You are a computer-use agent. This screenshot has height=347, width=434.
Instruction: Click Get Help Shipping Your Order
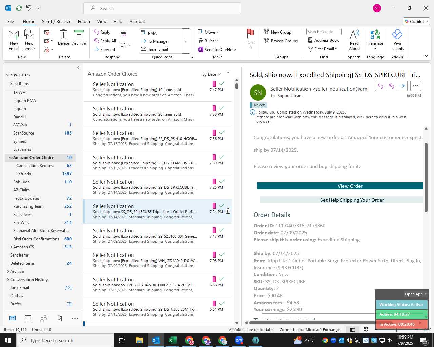(342, 200)
